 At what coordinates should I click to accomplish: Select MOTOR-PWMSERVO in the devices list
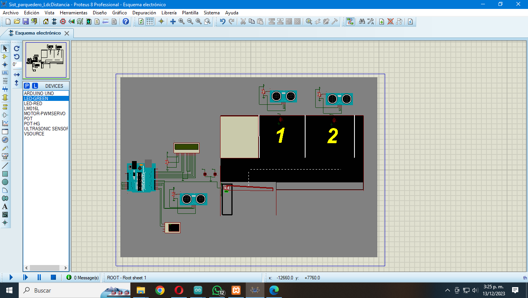pos(46,114)
